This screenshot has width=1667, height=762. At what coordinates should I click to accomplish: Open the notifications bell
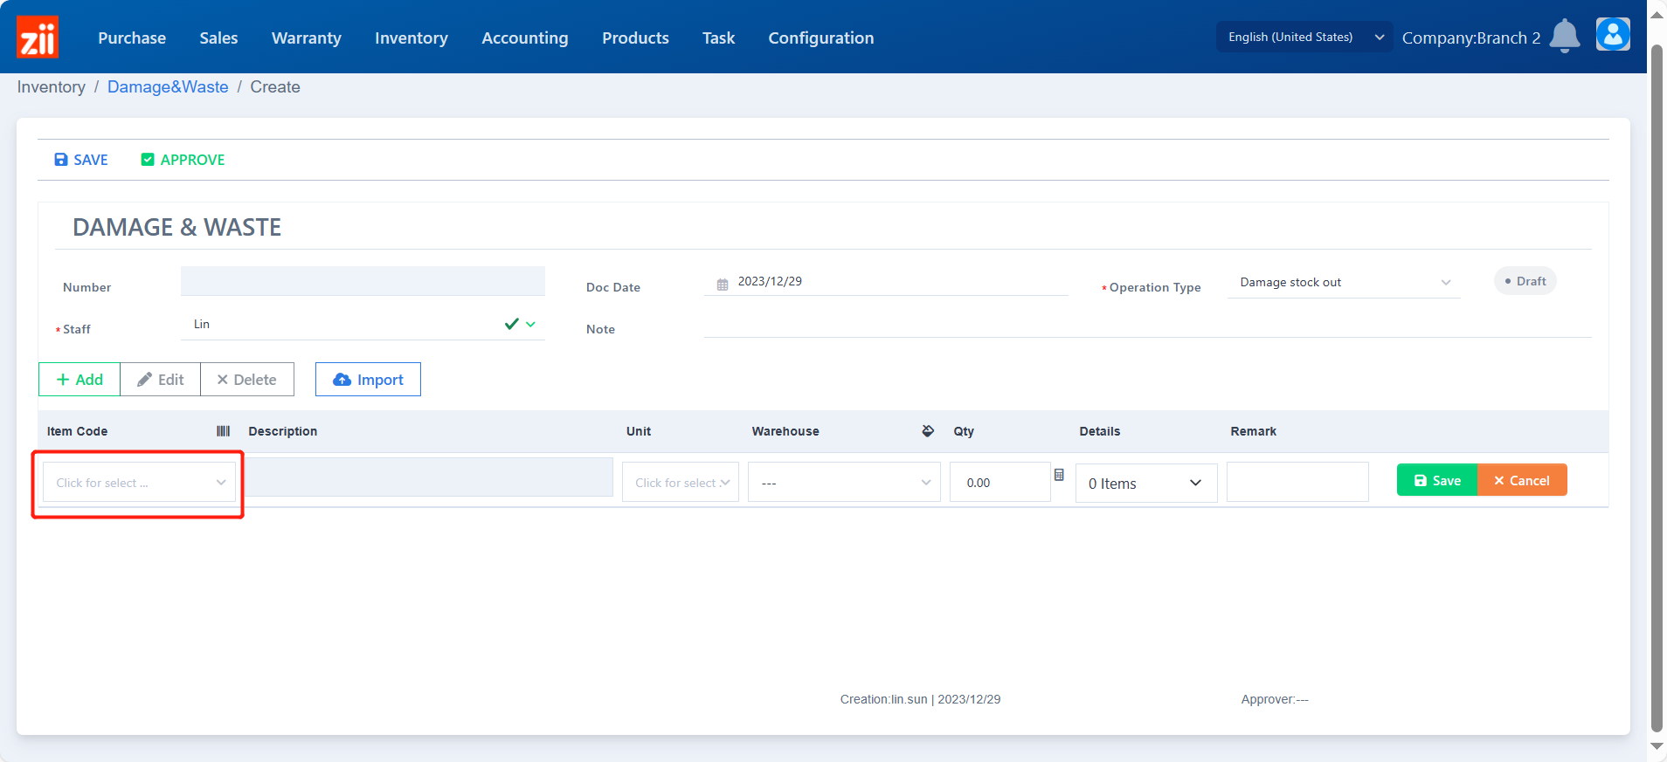(1564, 37)
